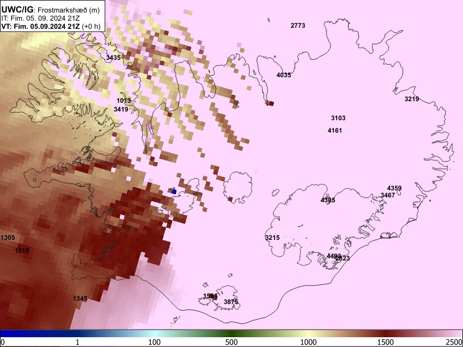
Task: Select the 1000 tick on color scale
Action: [x=308, y=342]
